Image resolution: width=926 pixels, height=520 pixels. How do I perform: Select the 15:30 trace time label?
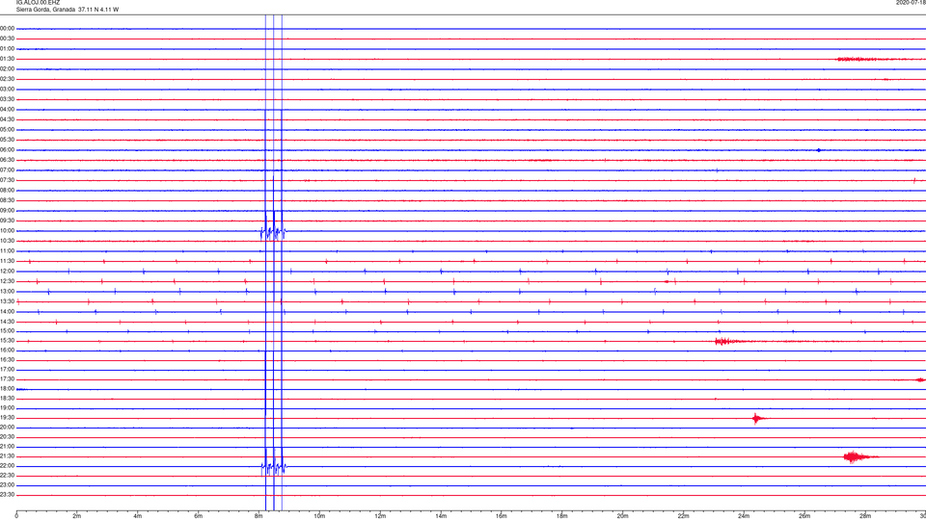point(7,341)
